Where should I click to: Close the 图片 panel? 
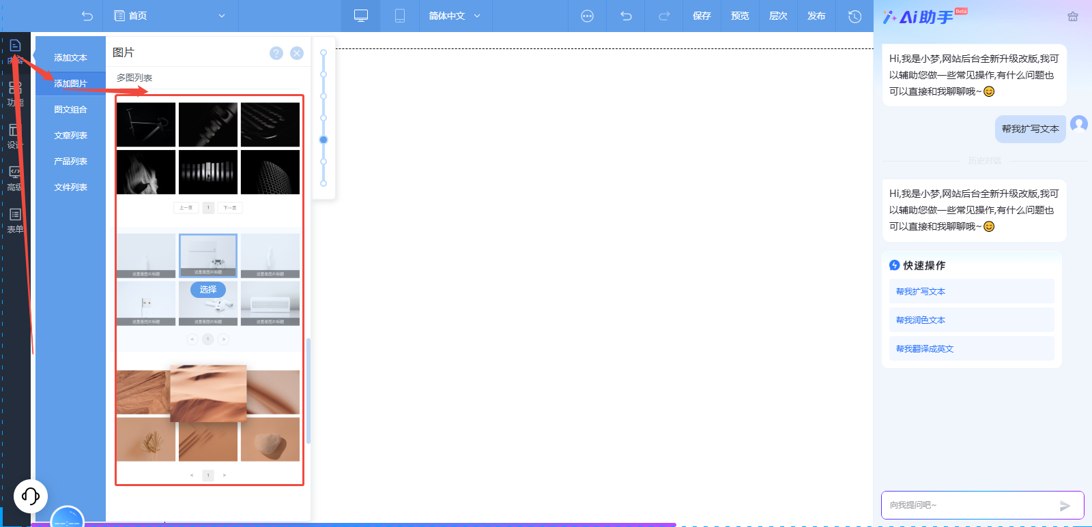pyautogui.click(x=297, y=53)
